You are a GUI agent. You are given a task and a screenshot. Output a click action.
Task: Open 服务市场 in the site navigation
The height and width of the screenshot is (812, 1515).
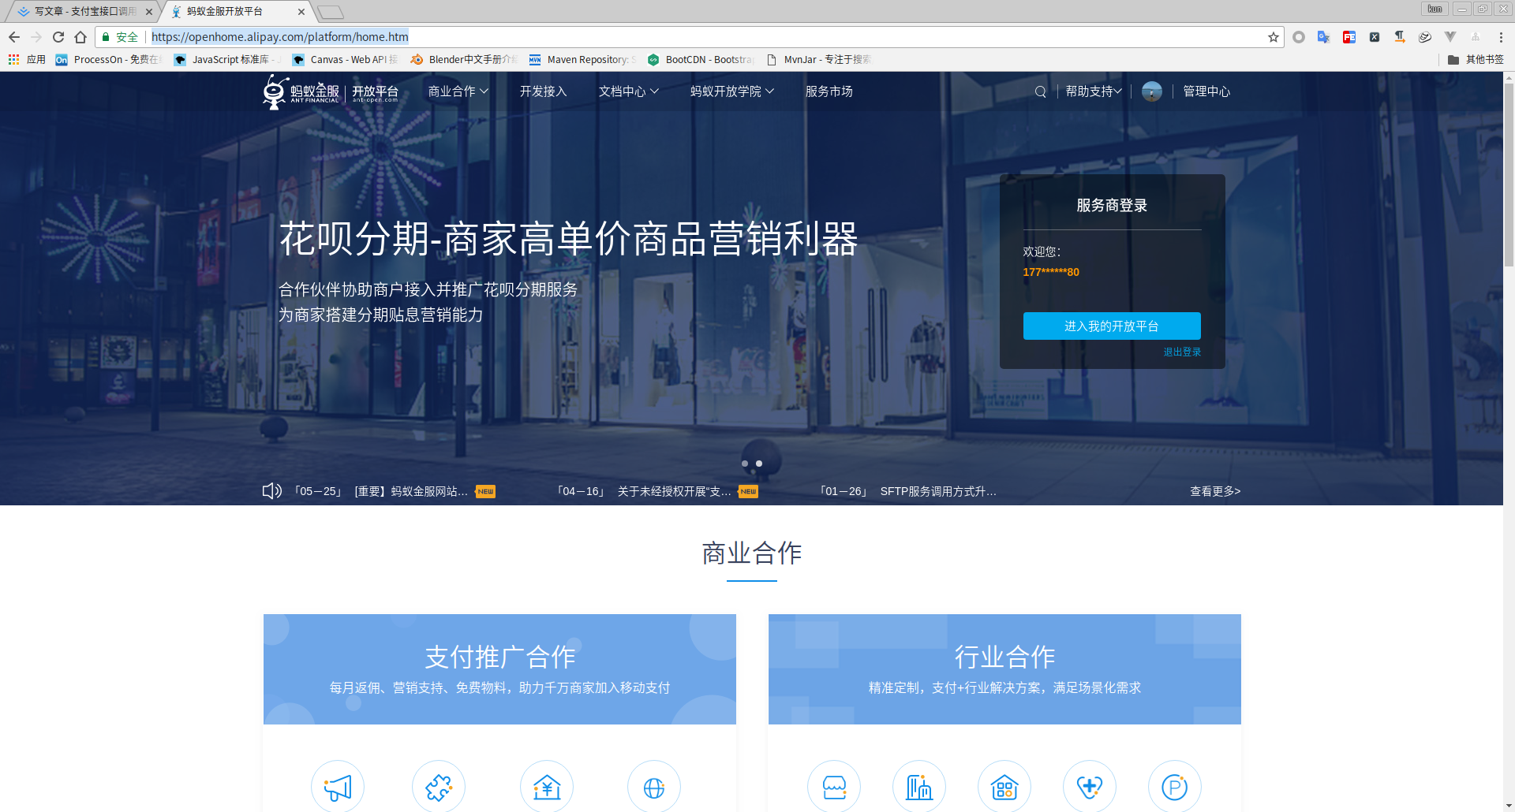(x=829, y=91)
